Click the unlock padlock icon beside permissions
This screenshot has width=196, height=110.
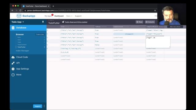(x=63, y=22)
